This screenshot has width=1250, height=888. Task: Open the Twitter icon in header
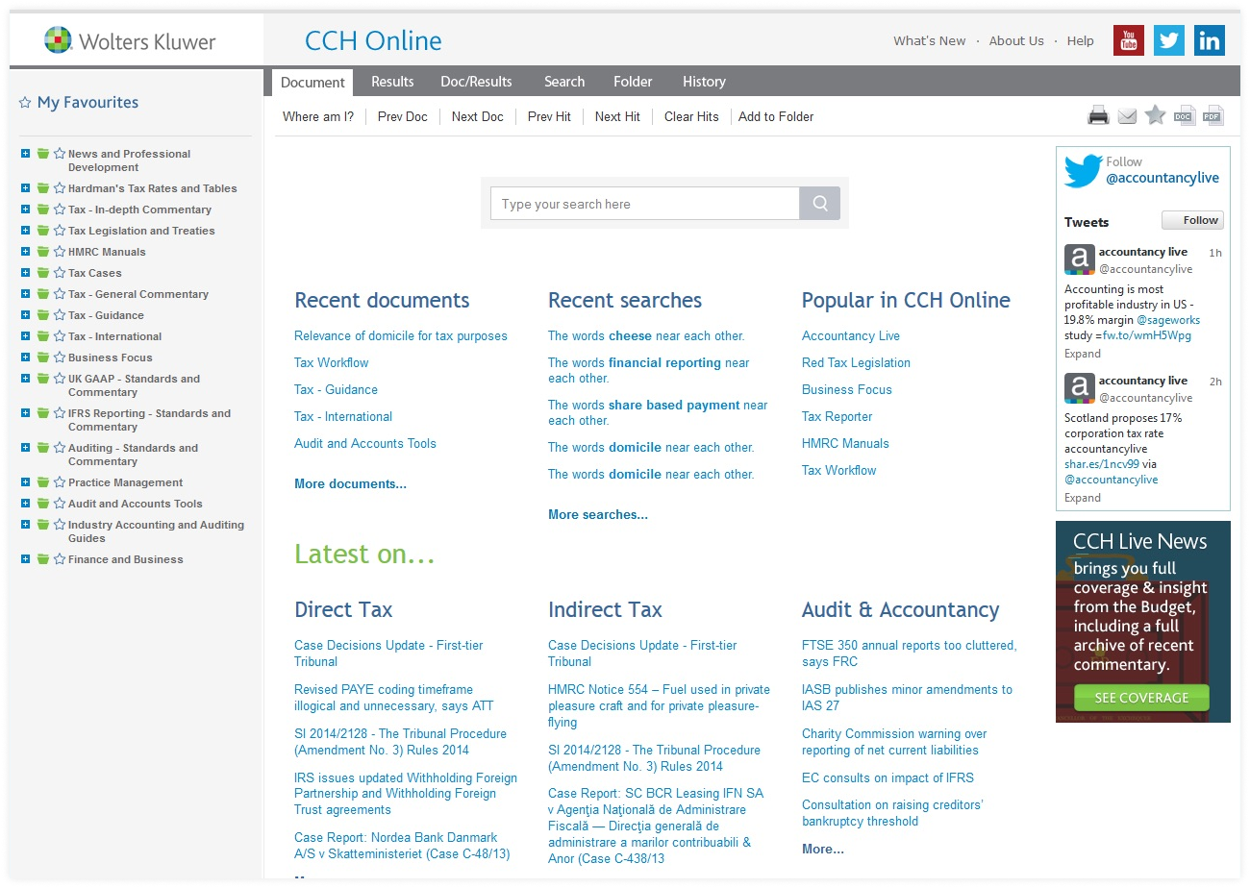pyautogui.click(x=1168, y=40)
